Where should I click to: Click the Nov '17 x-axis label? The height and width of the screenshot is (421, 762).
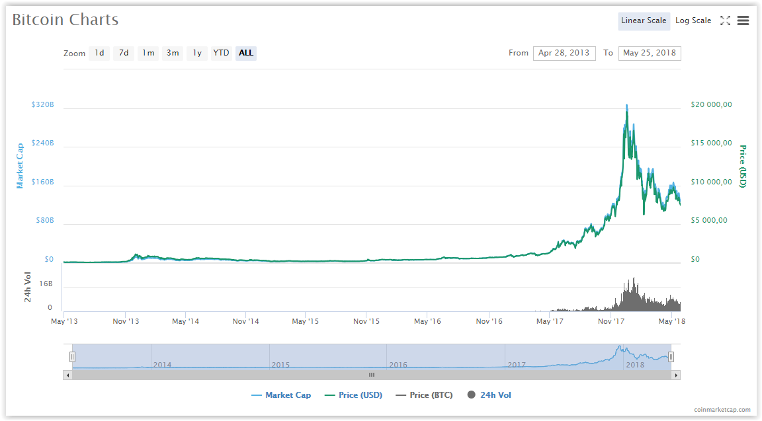click(611, 321)
